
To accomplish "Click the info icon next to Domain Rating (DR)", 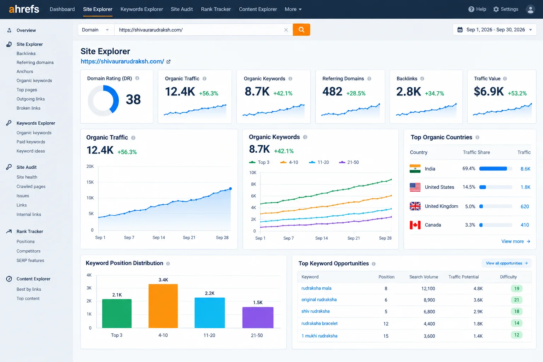I will click(137, 78).
